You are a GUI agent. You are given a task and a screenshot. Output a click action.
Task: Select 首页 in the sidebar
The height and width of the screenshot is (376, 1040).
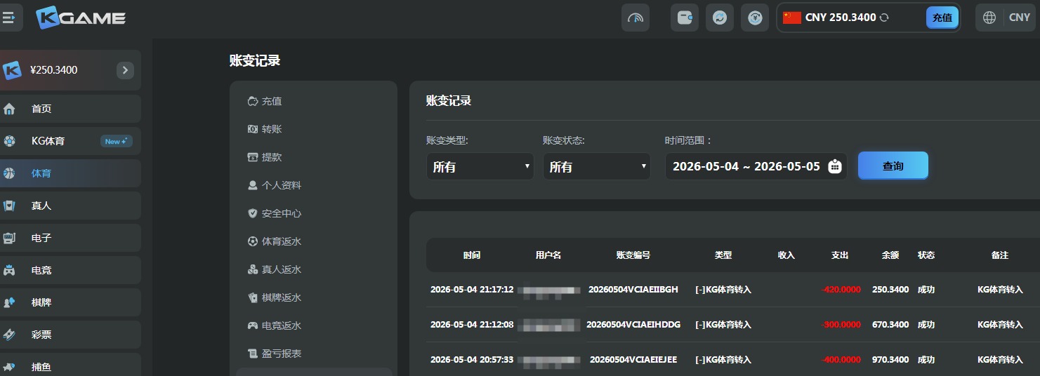70,109
